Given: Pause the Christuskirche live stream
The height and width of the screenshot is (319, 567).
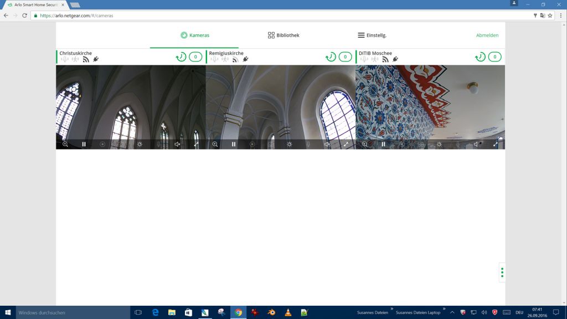Looking at the screenshot, I should [x=84, y=144].
